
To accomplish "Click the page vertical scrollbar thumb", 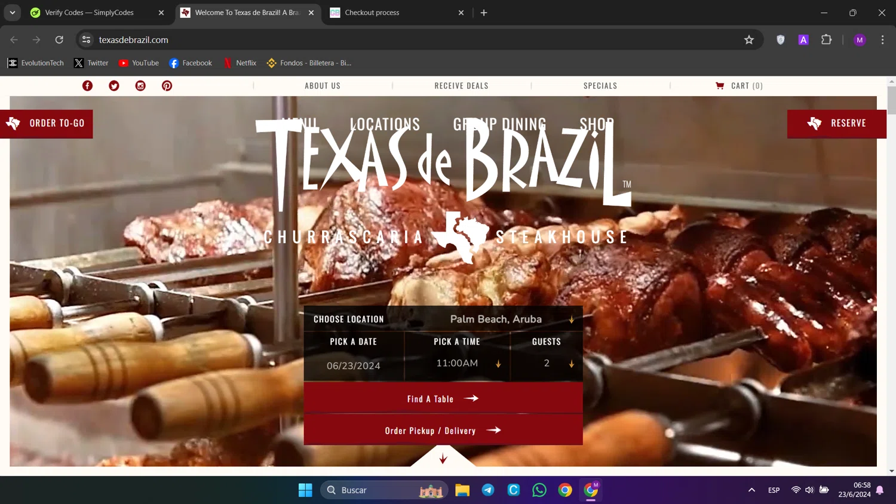I will (892, 100).
